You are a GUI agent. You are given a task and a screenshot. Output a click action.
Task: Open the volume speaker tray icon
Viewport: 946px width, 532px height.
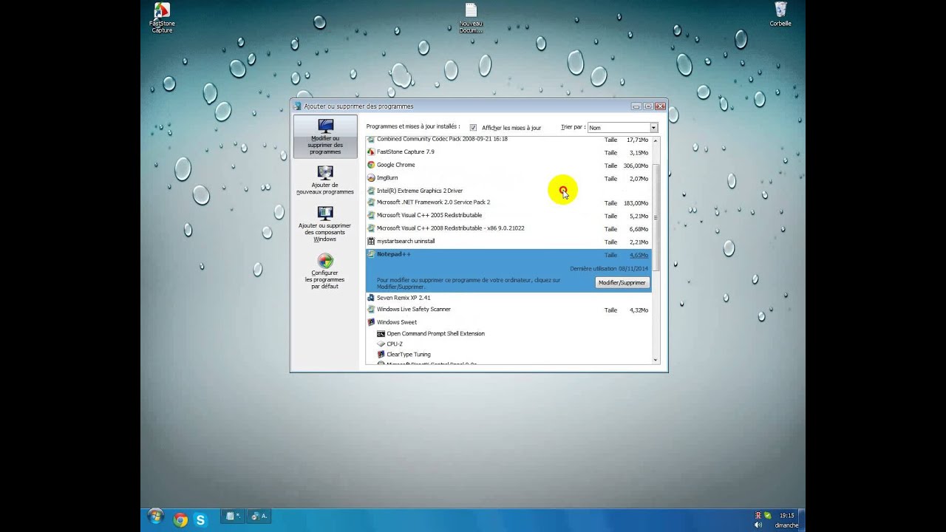click(758, 525)
